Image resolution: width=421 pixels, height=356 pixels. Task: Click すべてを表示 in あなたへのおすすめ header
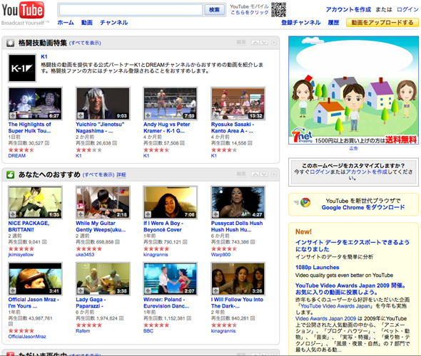98,174
